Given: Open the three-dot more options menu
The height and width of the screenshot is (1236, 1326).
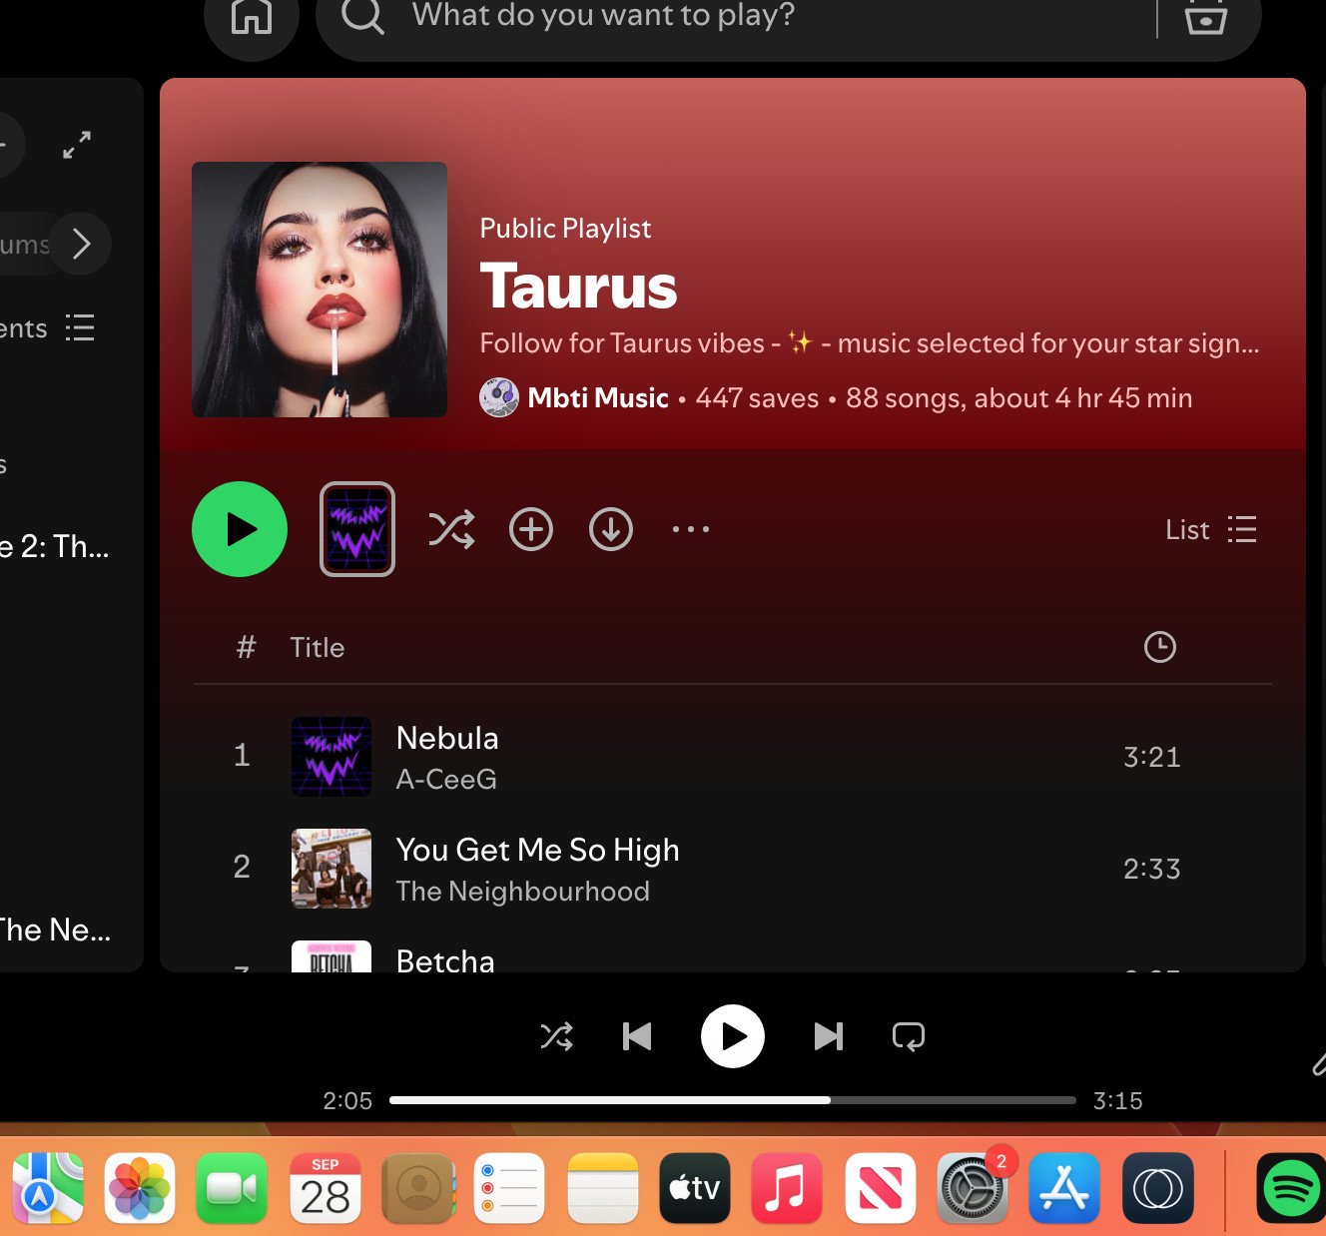Looking at the screenshot, I should pyautogui.click(x=691, y=529).
